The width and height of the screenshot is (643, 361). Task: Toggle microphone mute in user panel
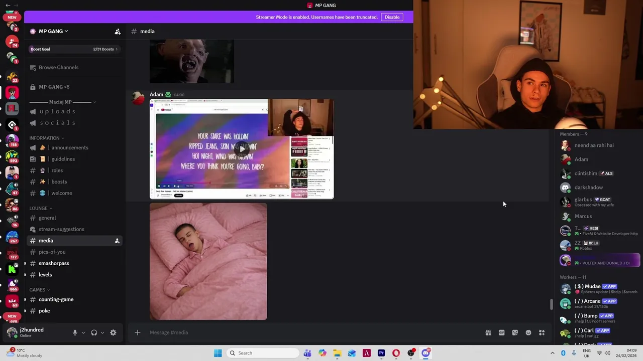[75, 332]
